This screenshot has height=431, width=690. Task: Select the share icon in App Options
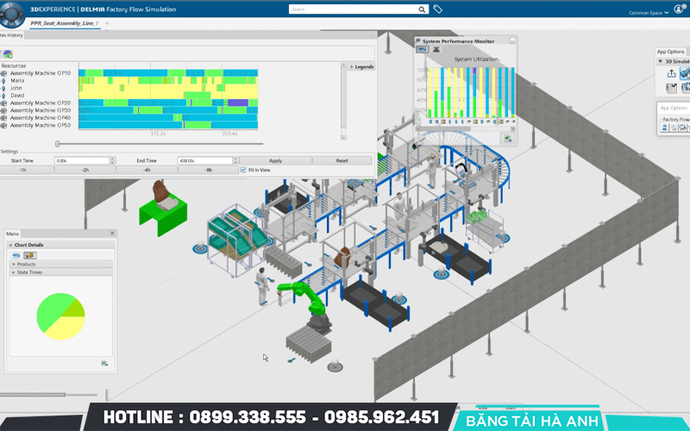tap(672, 74)
